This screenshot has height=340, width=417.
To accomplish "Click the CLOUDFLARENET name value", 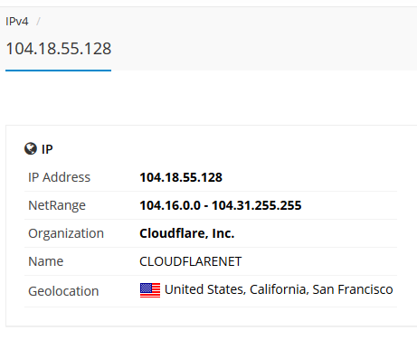I will tap(191, 261).
